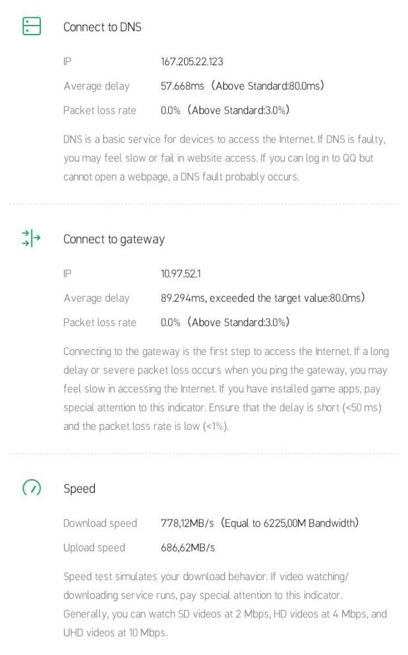The image size is (408, 655).
Task: Select the Connect to DNS heading
Action: (x=102, y=28)
